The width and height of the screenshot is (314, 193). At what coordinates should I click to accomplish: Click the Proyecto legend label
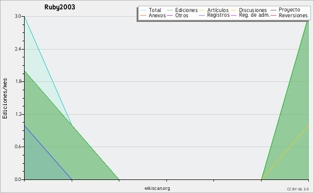click(x=289, y=10)
